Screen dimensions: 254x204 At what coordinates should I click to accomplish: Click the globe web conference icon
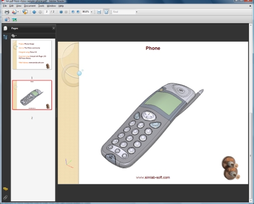tap(25, 12)
